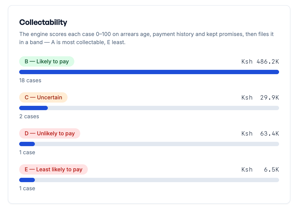This screenshot has height=210, width=295.
Task: Choose the E — Least likely to pay badge
Action: click(53, 169)
